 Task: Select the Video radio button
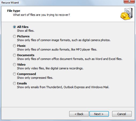click(x=14, y=65)
